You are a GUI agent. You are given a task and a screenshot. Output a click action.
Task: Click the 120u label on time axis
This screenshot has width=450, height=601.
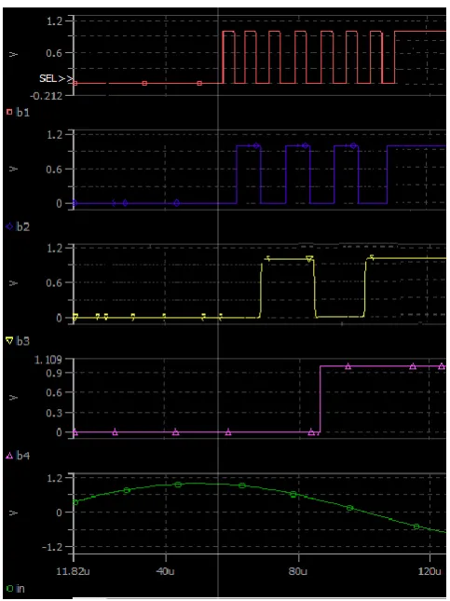point(430,571)
